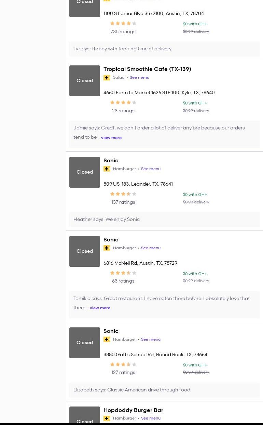Screen dimensions: 263x425
Task: Click the GH+ badge under Hopdoddy Burger Bar
Action: (x=107, y=418)
